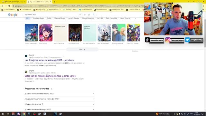This screenshot has width=206, height=116.
Task: Open a new browser tab with plus
Action: pyautogui.click(x=54, y=2)
